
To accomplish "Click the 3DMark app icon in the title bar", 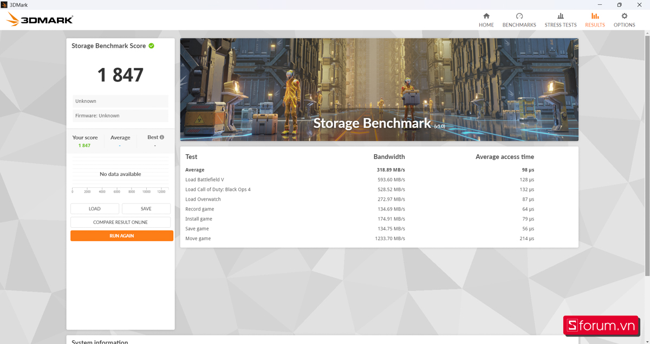I will (x=4, y=5).
